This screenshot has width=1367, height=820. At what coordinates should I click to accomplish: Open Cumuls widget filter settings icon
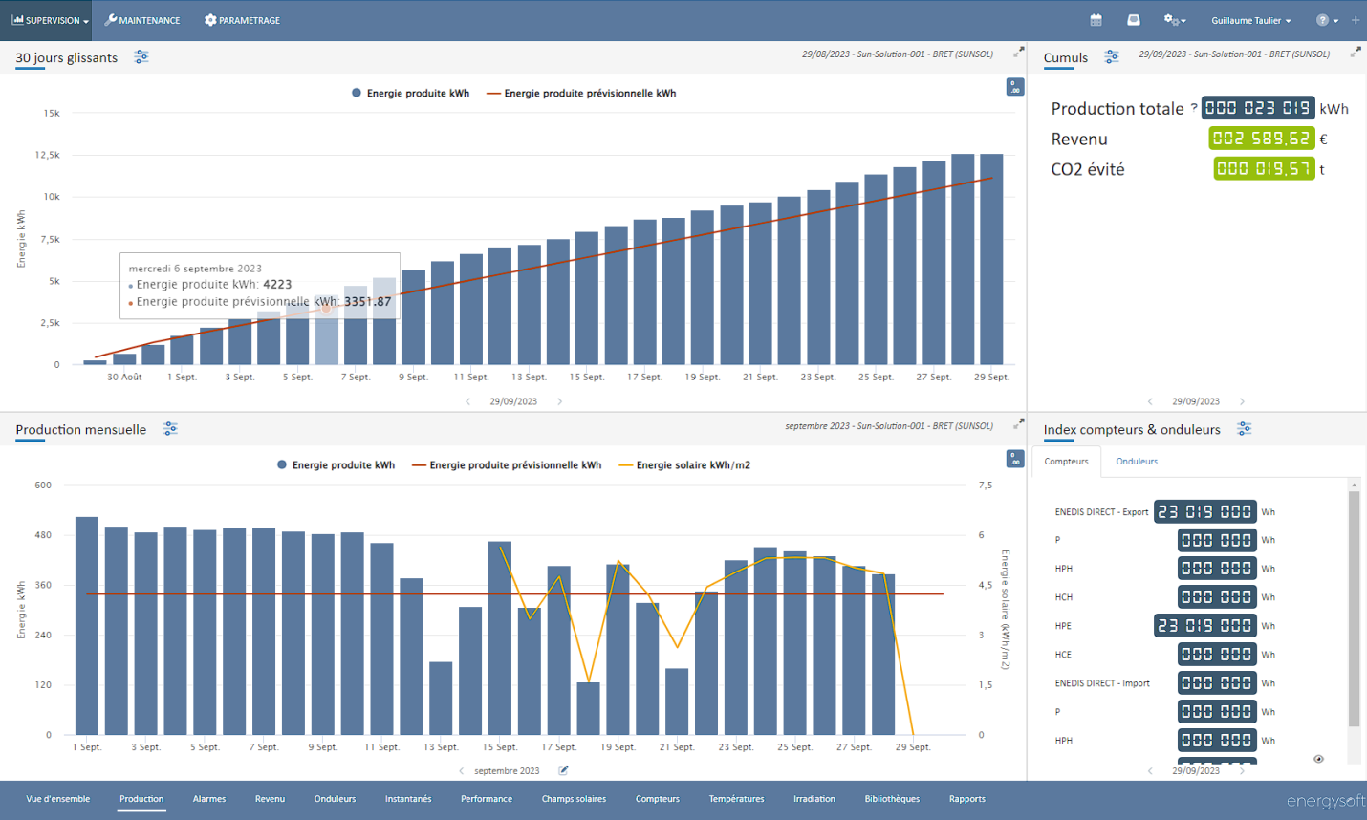pyautogui.click(x=1111, y=57)
